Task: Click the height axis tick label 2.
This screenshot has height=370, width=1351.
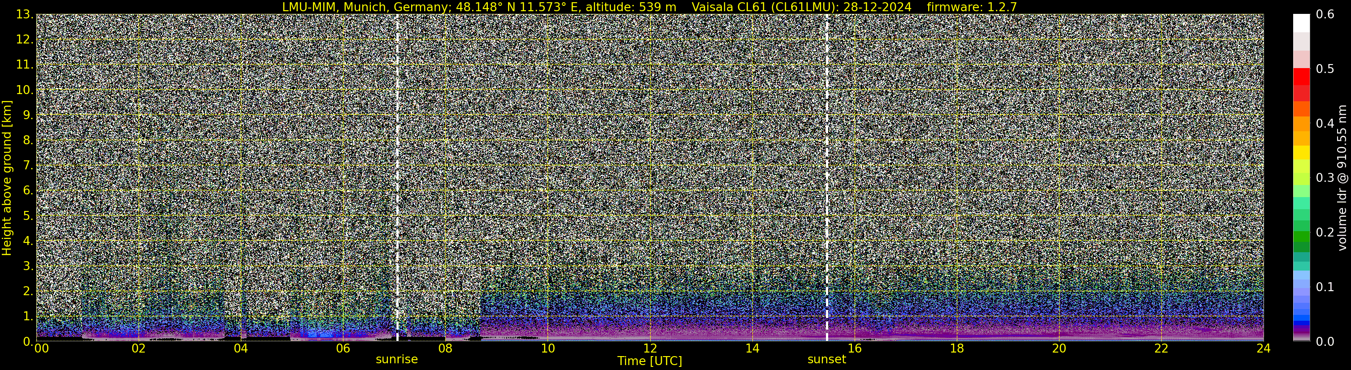Action: (28, 292)
